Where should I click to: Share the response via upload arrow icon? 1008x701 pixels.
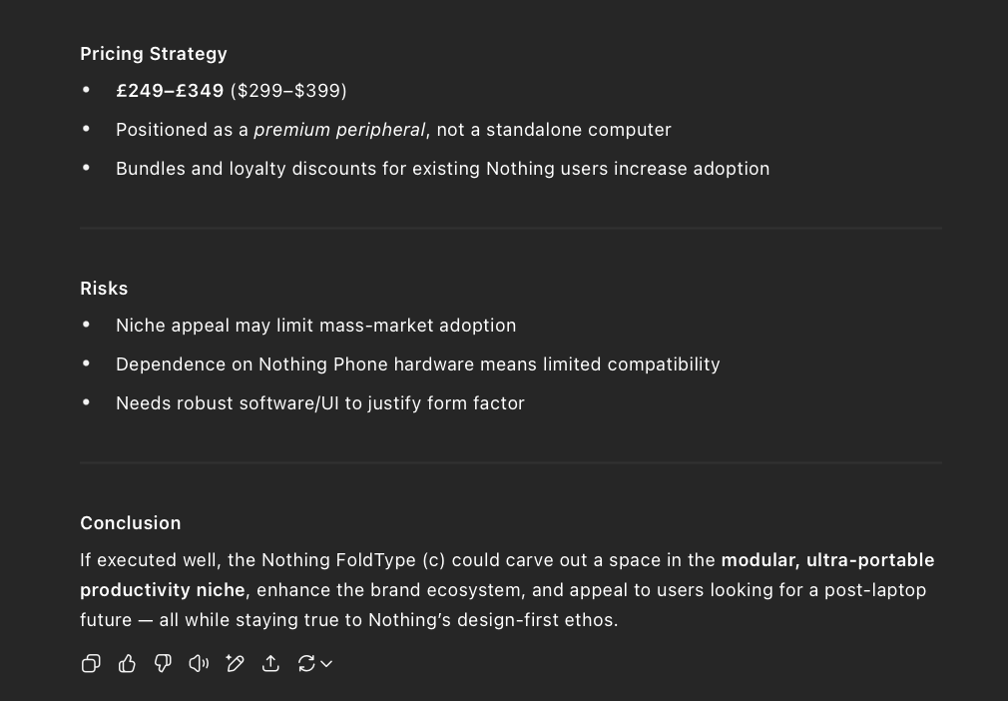270,664
